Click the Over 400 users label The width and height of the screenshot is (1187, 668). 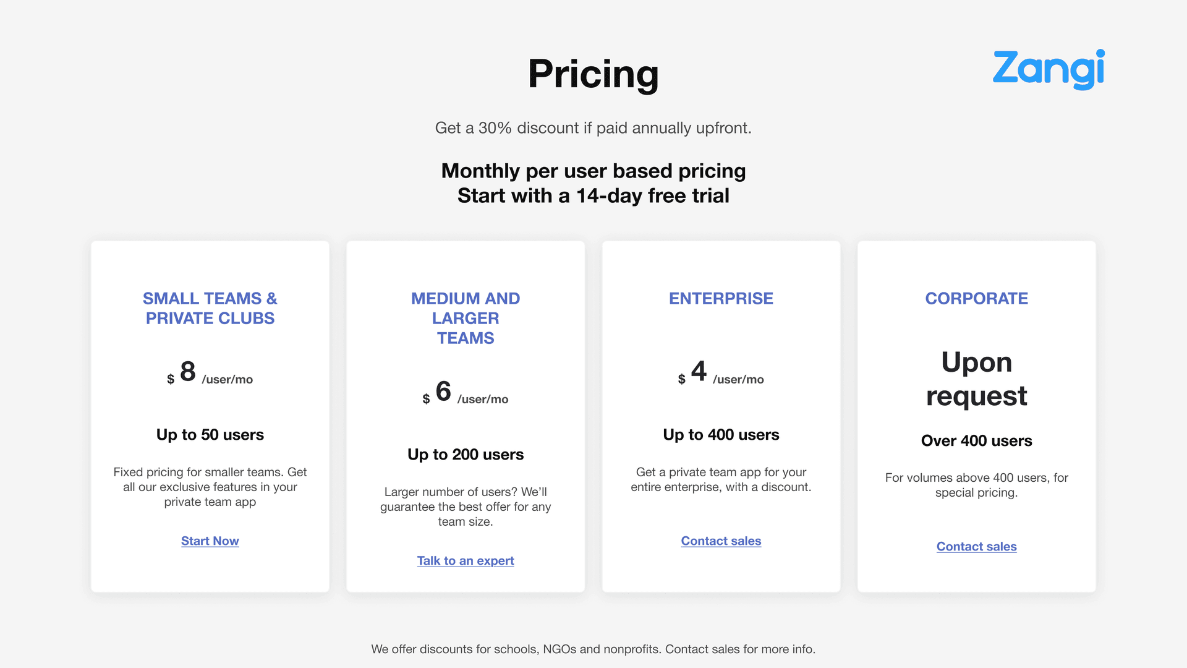click(976, 441)
